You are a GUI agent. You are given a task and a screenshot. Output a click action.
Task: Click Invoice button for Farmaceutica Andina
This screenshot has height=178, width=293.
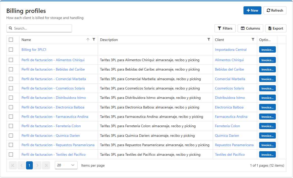pyautogui.click(x=267, y=117)
